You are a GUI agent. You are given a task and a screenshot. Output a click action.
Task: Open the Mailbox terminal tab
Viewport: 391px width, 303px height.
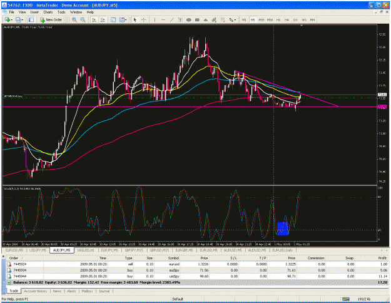87,291
